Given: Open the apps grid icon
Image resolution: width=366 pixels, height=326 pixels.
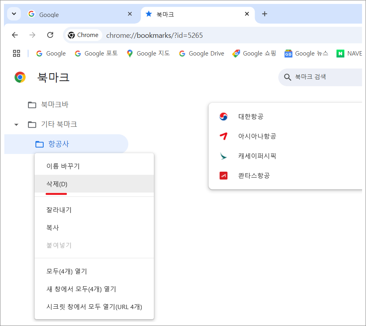Looking at the screenshot, I should (x=17, y=54).
